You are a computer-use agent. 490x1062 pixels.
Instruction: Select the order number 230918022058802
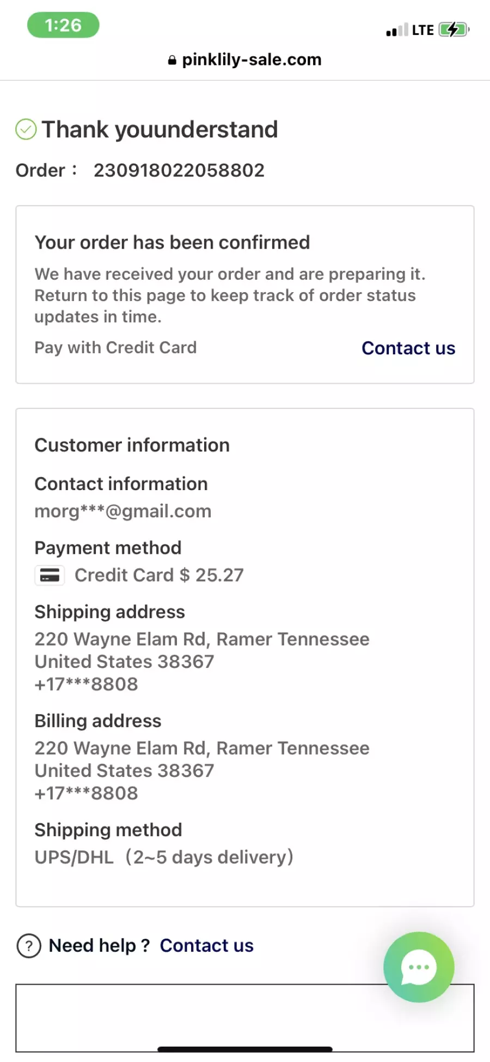click(179, 171)
